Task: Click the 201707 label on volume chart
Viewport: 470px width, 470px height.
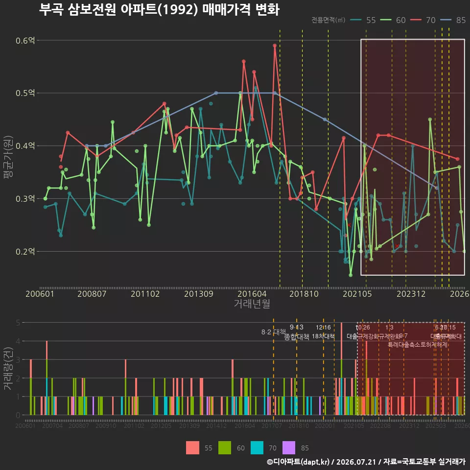Action: (272, 425)
